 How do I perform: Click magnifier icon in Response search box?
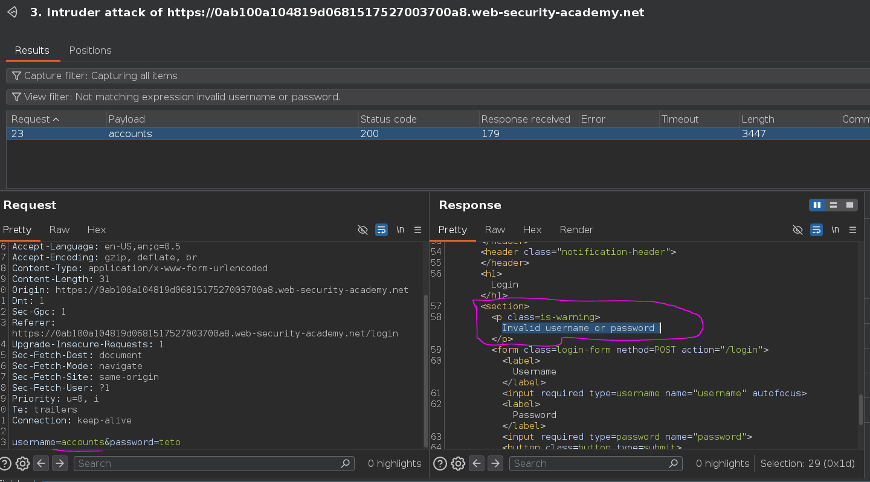pos(673,463)
